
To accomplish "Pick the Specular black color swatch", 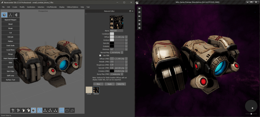I will pos(112,43).
